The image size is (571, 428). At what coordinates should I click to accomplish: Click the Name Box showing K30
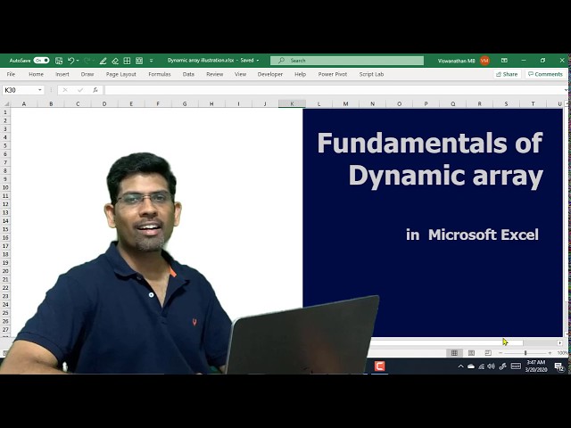tap(20, 90)
